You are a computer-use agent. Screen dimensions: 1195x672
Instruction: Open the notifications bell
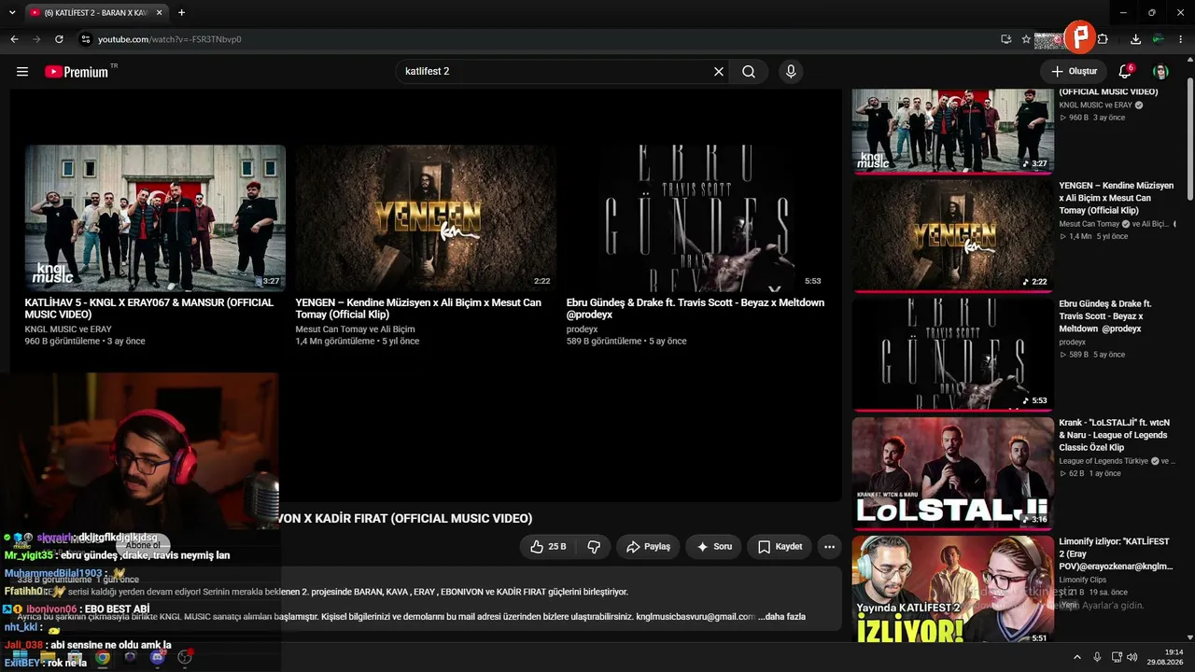[x=1125, y=72]
